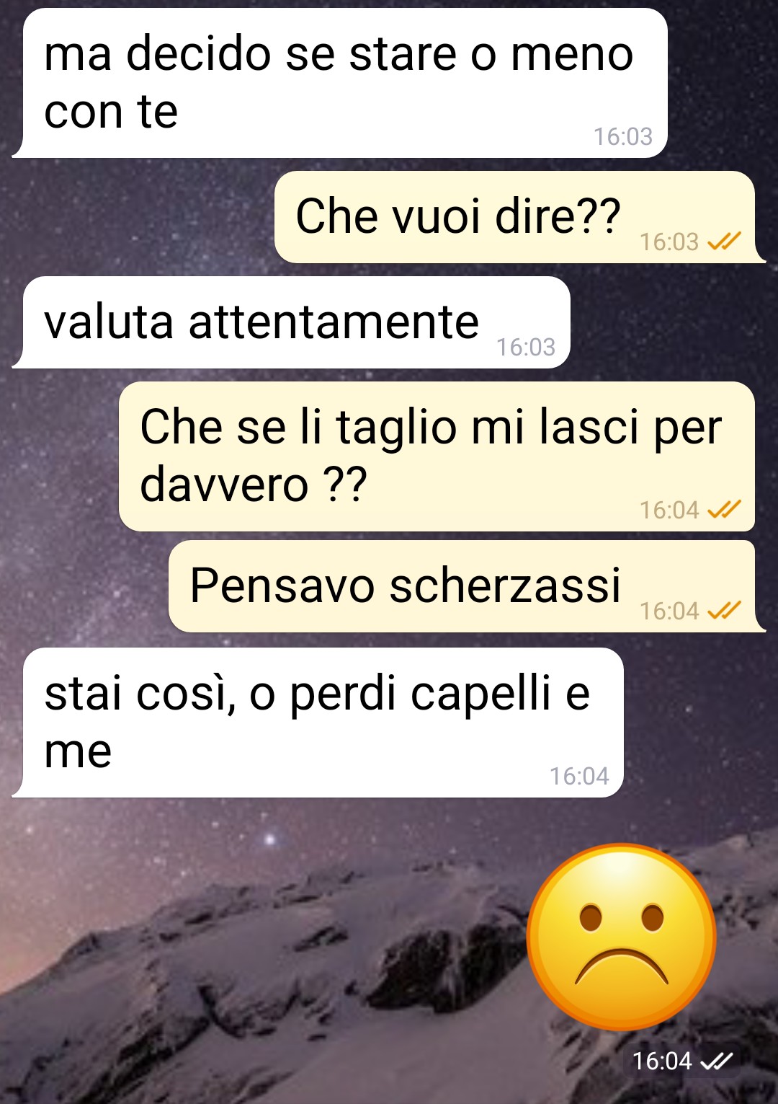Screen dimensions: 778x1104
Task: Tap the 16:03 timestamp on the first message
Action: click(622, 136)
